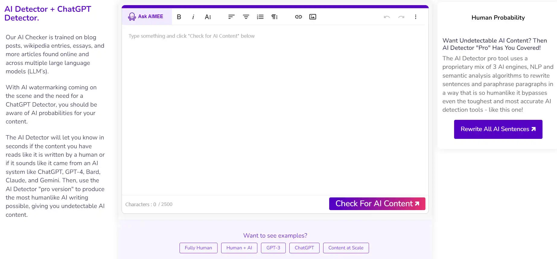Load the GPT-3 example
Viewport: 557px width, 259px height.
pyautogui.click(x=273, y=248)
